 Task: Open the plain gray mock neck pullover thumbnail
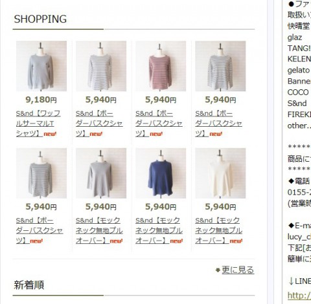pos(101,173)
